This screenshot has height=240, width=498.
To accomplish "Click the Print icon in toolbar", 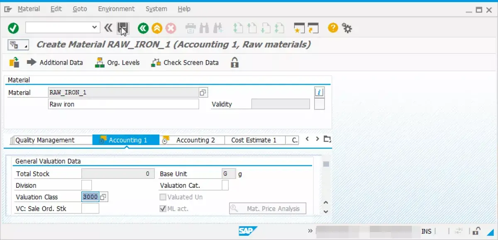I will pos(190,28).
